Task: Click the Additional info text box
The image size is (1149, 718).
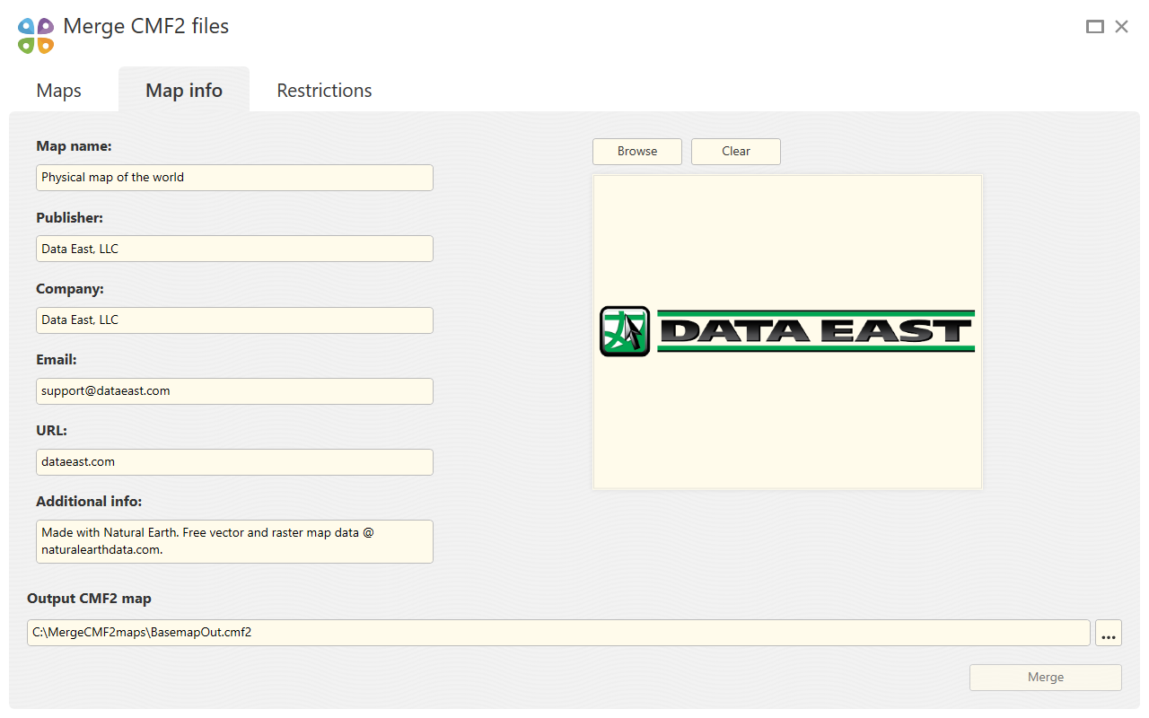Action: tap(234, 541)
